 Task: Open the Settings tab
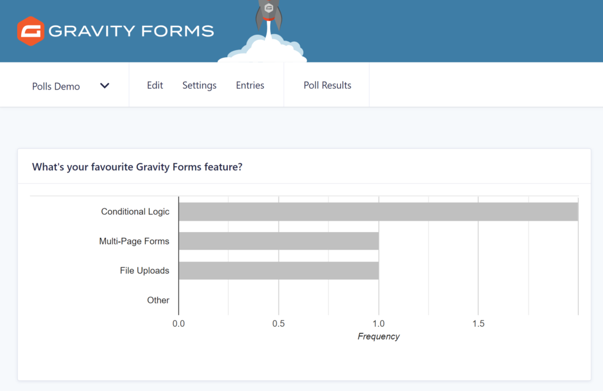click(x=199, y=85)
